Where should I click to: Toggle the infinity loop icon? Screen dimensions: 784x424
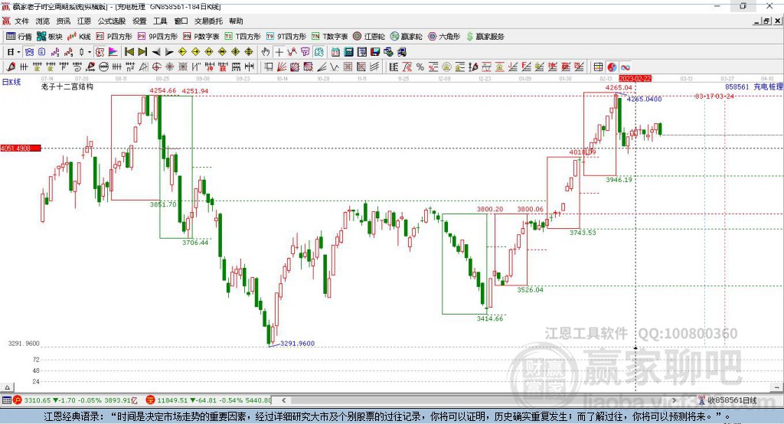[625, 67]
